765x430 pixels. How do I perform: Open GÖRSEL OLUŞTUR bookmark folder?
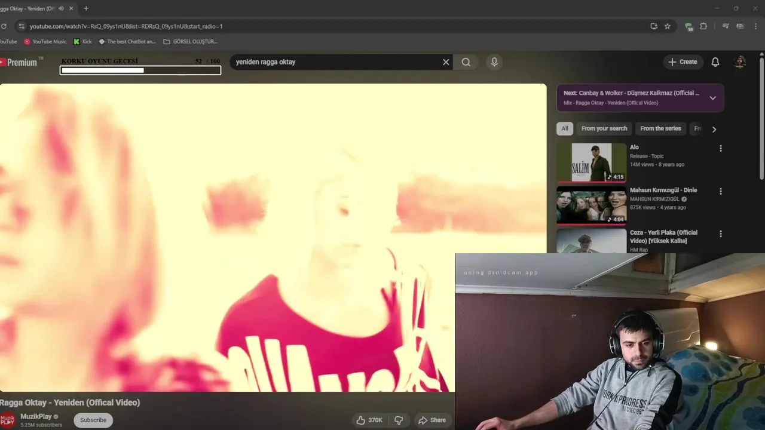pyautogui.click(x=190, y=42)
